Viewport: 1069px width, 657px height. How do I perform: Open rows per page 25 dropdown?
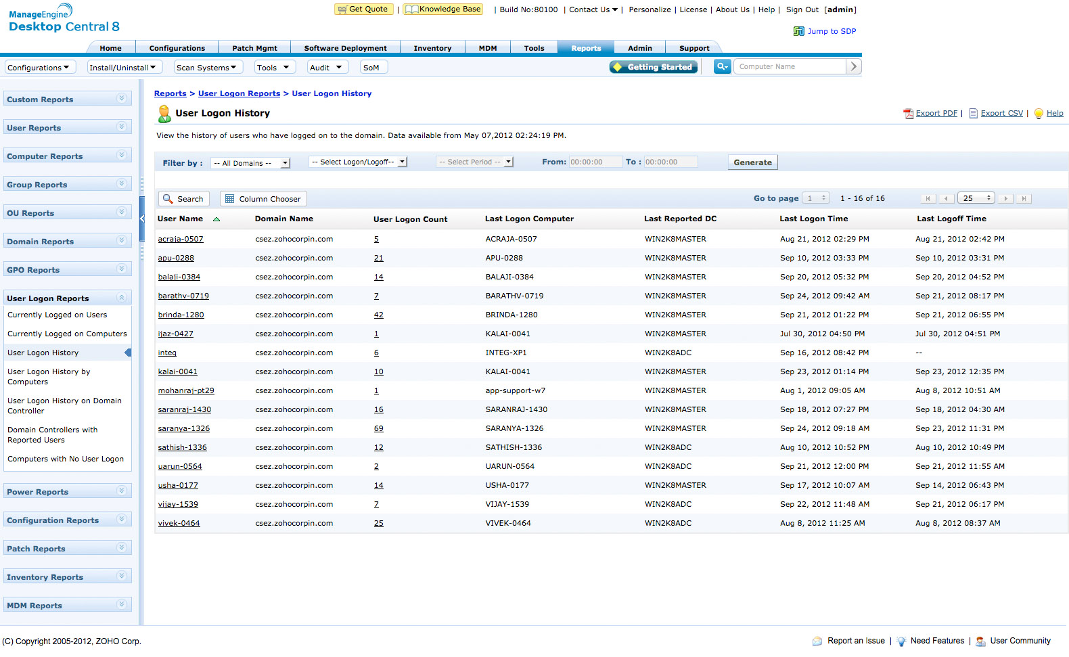pos(976,198)
